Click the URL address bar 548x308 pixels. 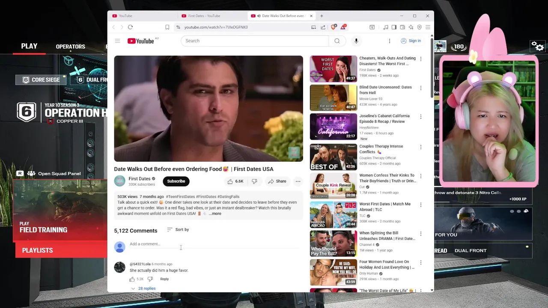244,27
